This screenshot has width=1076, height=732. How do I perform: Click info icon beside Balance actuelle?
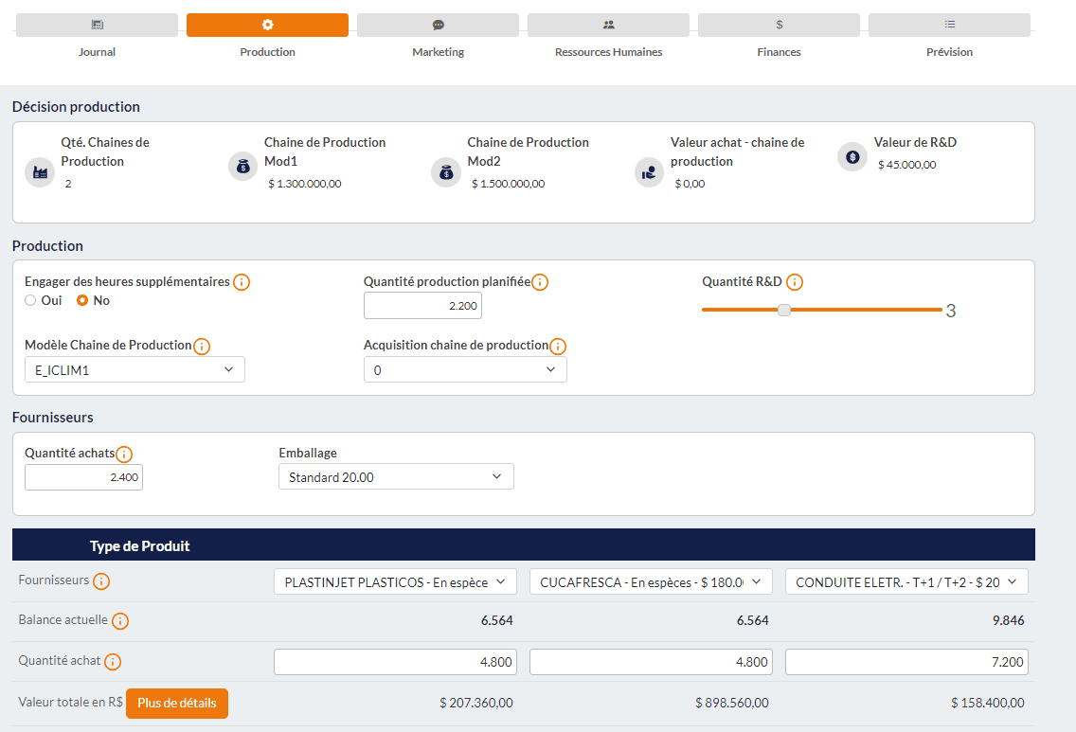[x=120, y=621]
